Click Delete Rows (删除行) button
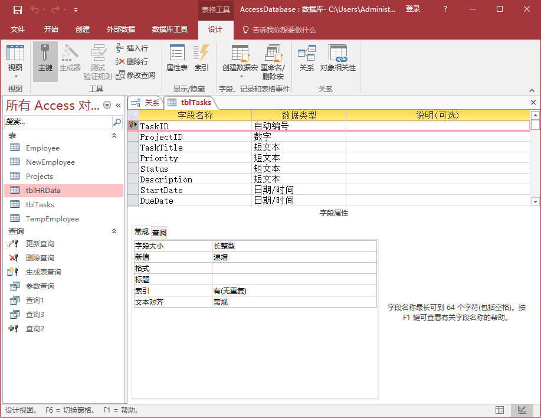This screenshot has width=541, height=418. click(x=132, y=61)
